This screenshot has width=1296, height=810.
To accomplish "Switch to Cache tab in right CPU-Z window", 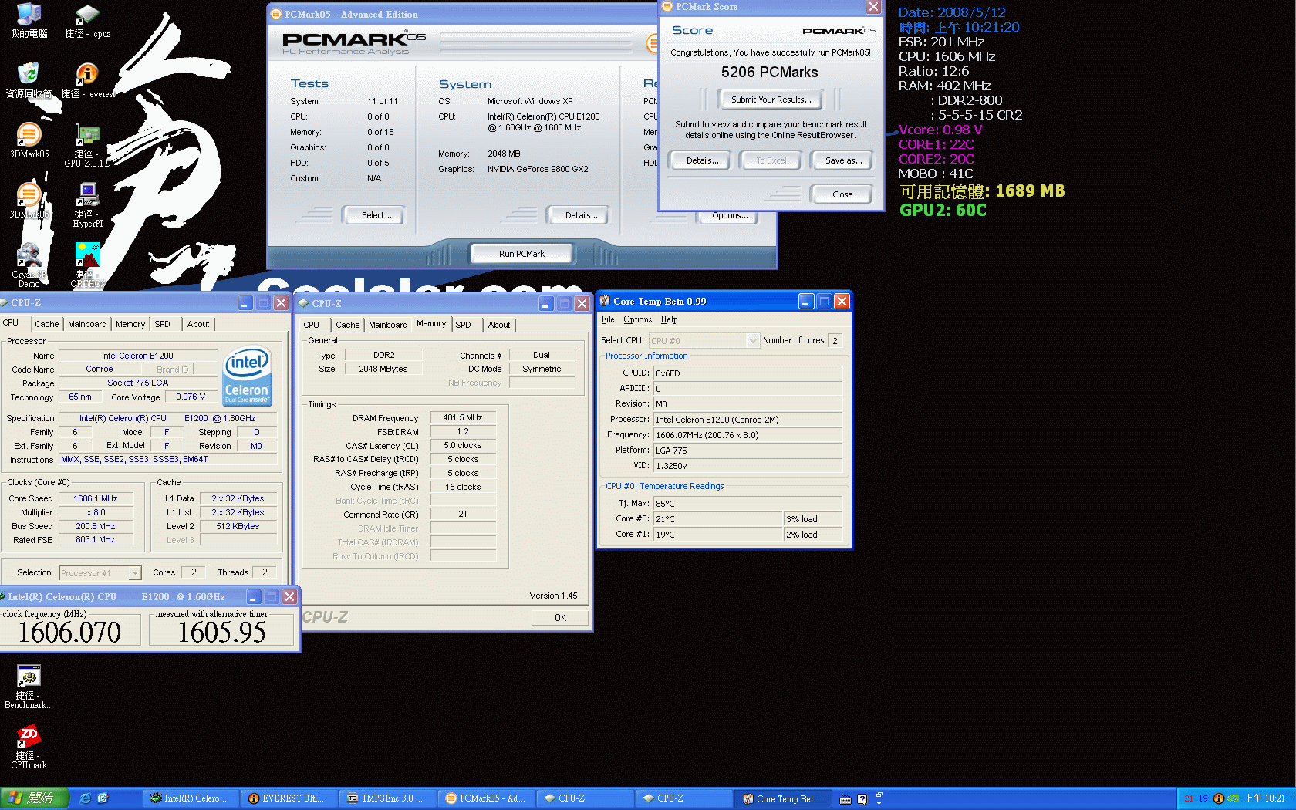I will tap(348, 325).
